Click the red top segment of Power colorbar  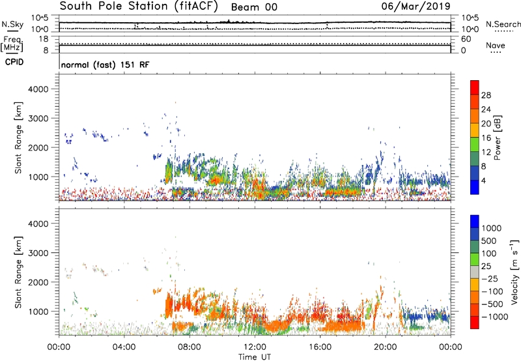pos(475,88)
